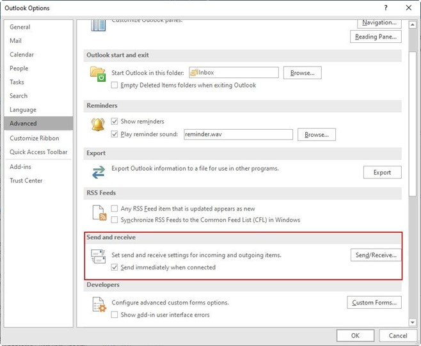
Task: Open Custom Forms... dialog
Action: (x=374, y=303)
